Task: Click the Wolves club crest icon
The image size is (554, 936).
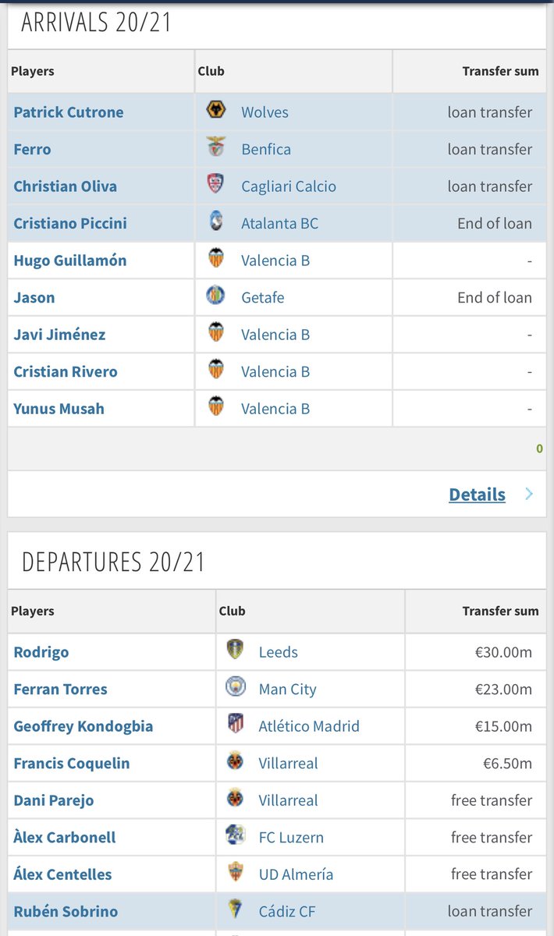Action: [216, 110]
